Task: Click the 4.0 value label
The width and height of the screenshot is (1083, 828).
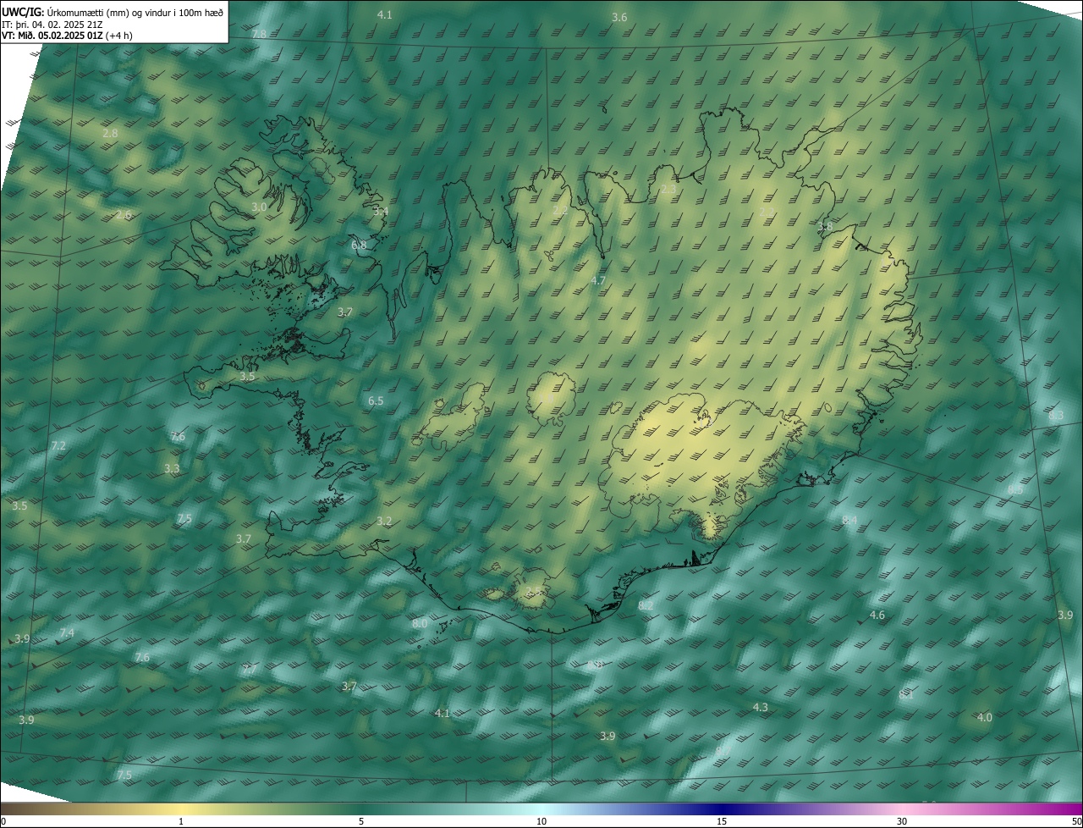Action: coord(984,717)
